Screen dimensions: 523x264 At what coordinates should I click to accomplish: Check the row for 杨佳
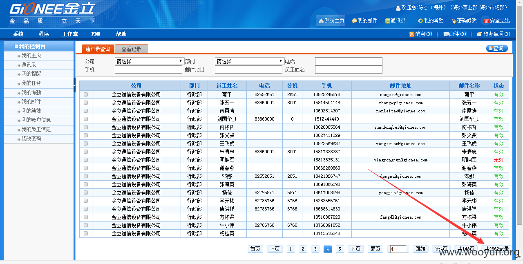click(x=86, y=192)
